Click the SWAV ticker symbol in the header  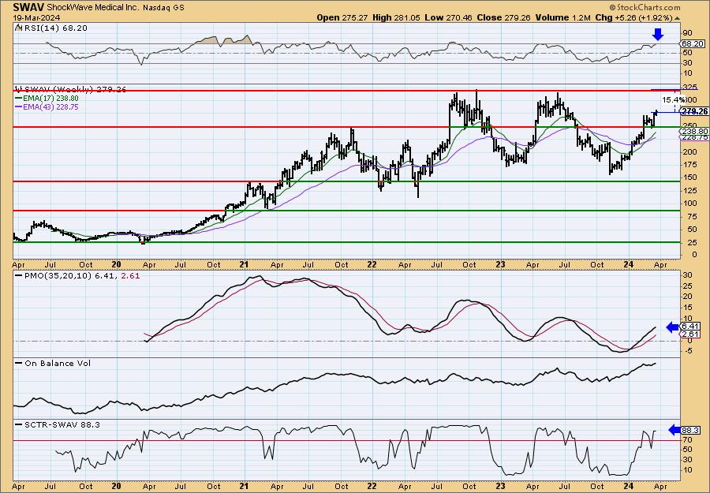(x=28, y=7)
